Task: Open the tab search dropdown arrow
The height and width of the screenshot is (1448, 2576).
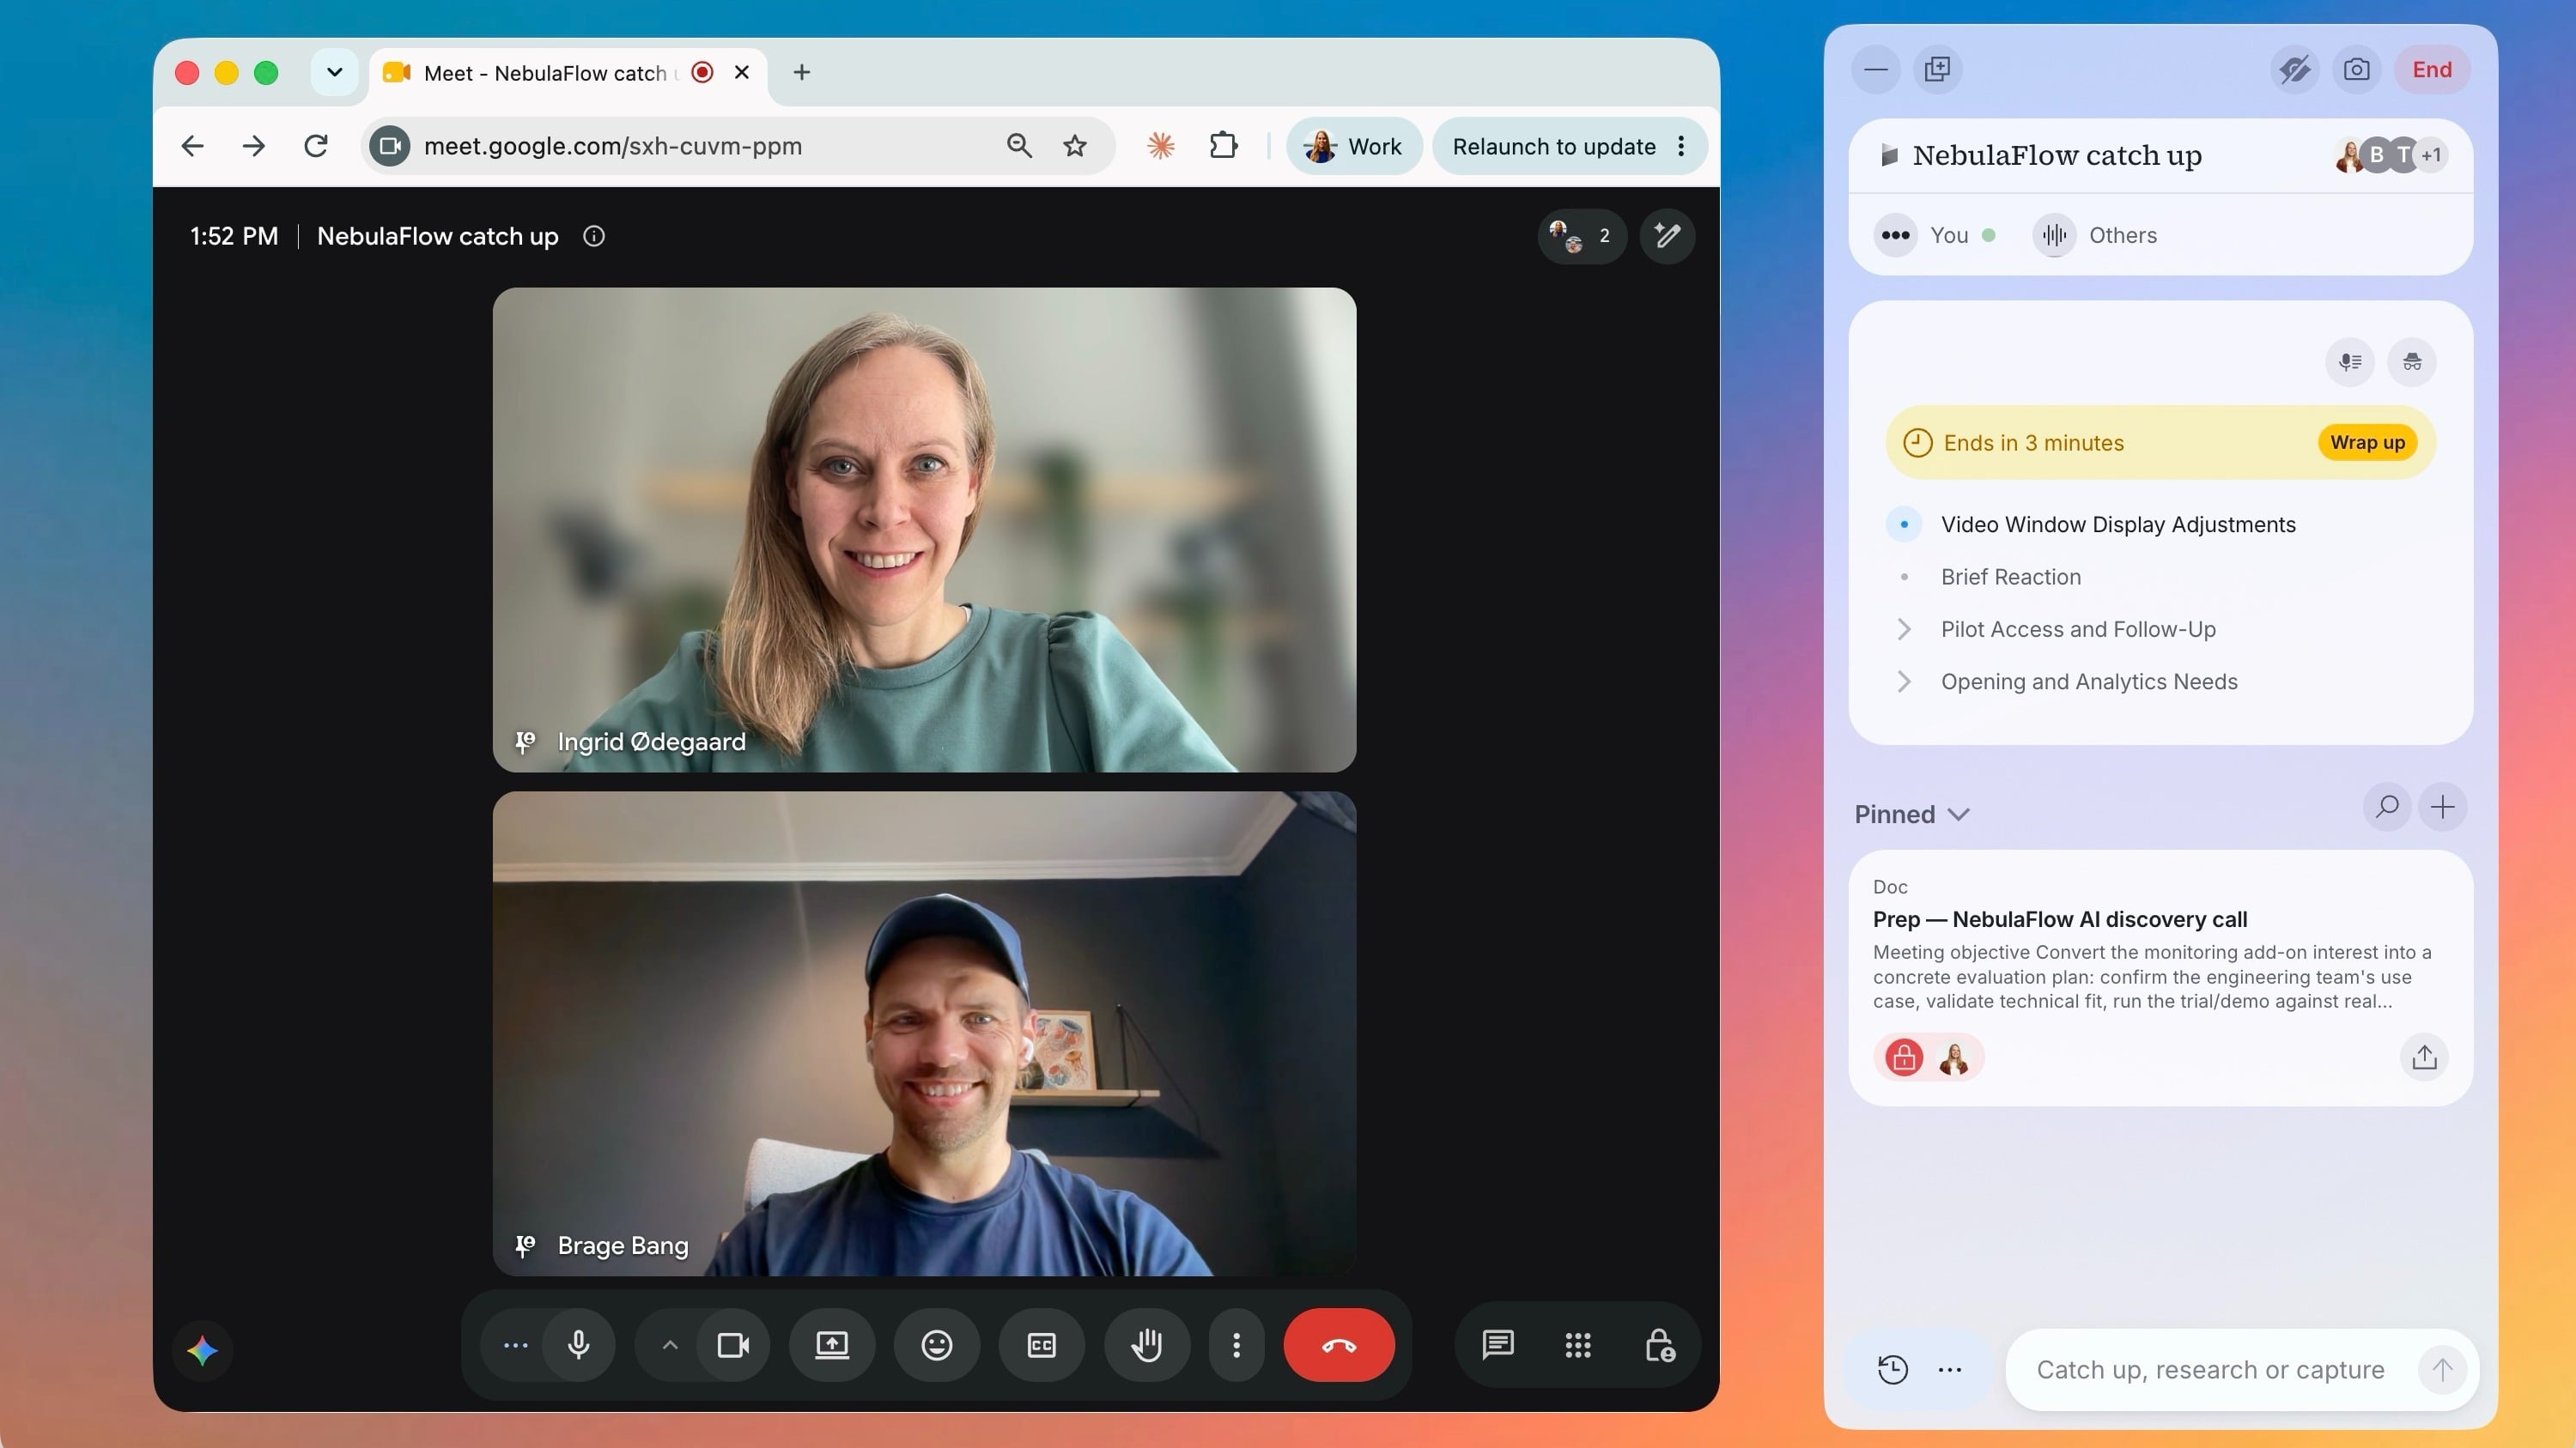Action: [334, 72]
